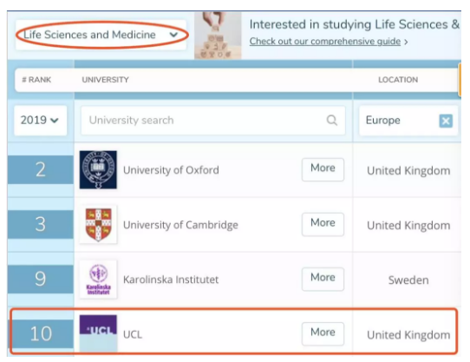The height and width of the screenshot is (362, 470).
Task: Click United Kingdom in the UCL row
Action: [408, 335]
